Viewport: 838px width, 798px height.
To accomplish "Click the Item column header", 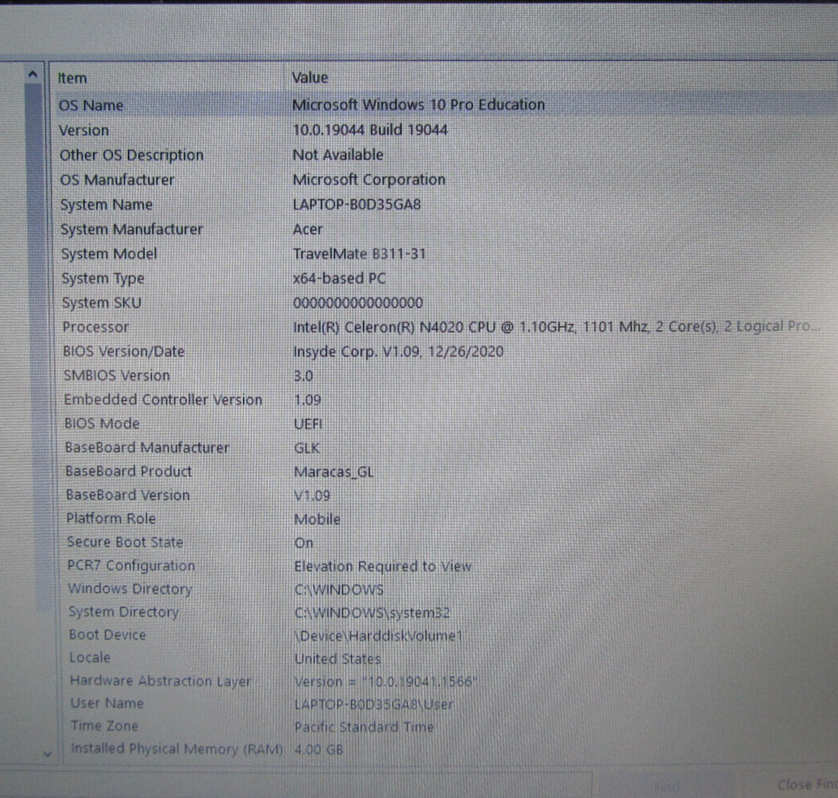I will (x=72, y=78).
